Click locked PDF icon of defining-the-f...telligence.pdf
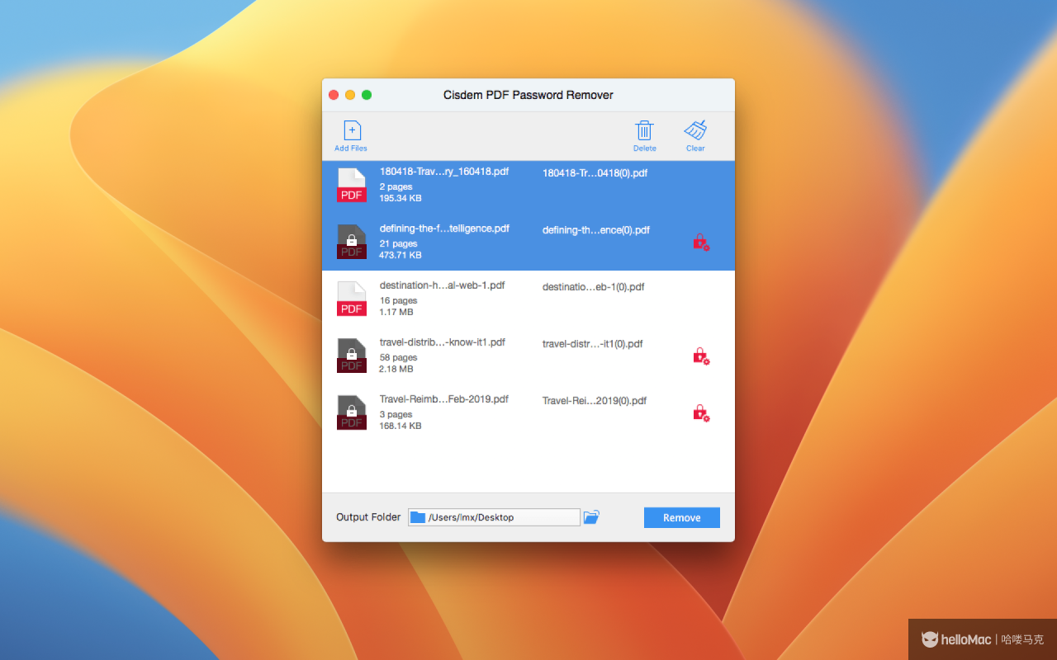This screenshot has height=660, width=1057. click(352, 242)
